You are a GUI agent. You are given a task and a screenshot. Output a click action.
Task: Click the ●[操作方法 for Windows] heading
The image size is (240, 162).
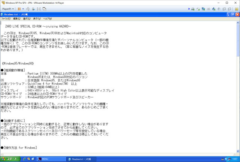[19, 148]
